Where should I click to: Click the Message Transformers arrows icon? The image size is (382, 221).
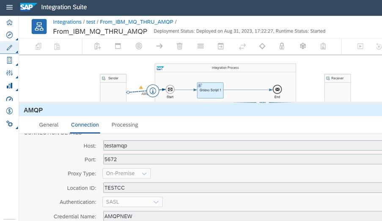coord(242,46)
